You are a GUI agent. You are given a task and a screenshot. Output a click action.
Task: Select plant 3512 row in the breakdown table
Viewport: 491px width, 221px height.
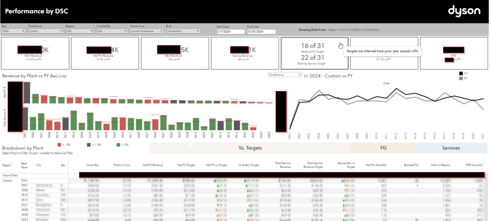25,200
